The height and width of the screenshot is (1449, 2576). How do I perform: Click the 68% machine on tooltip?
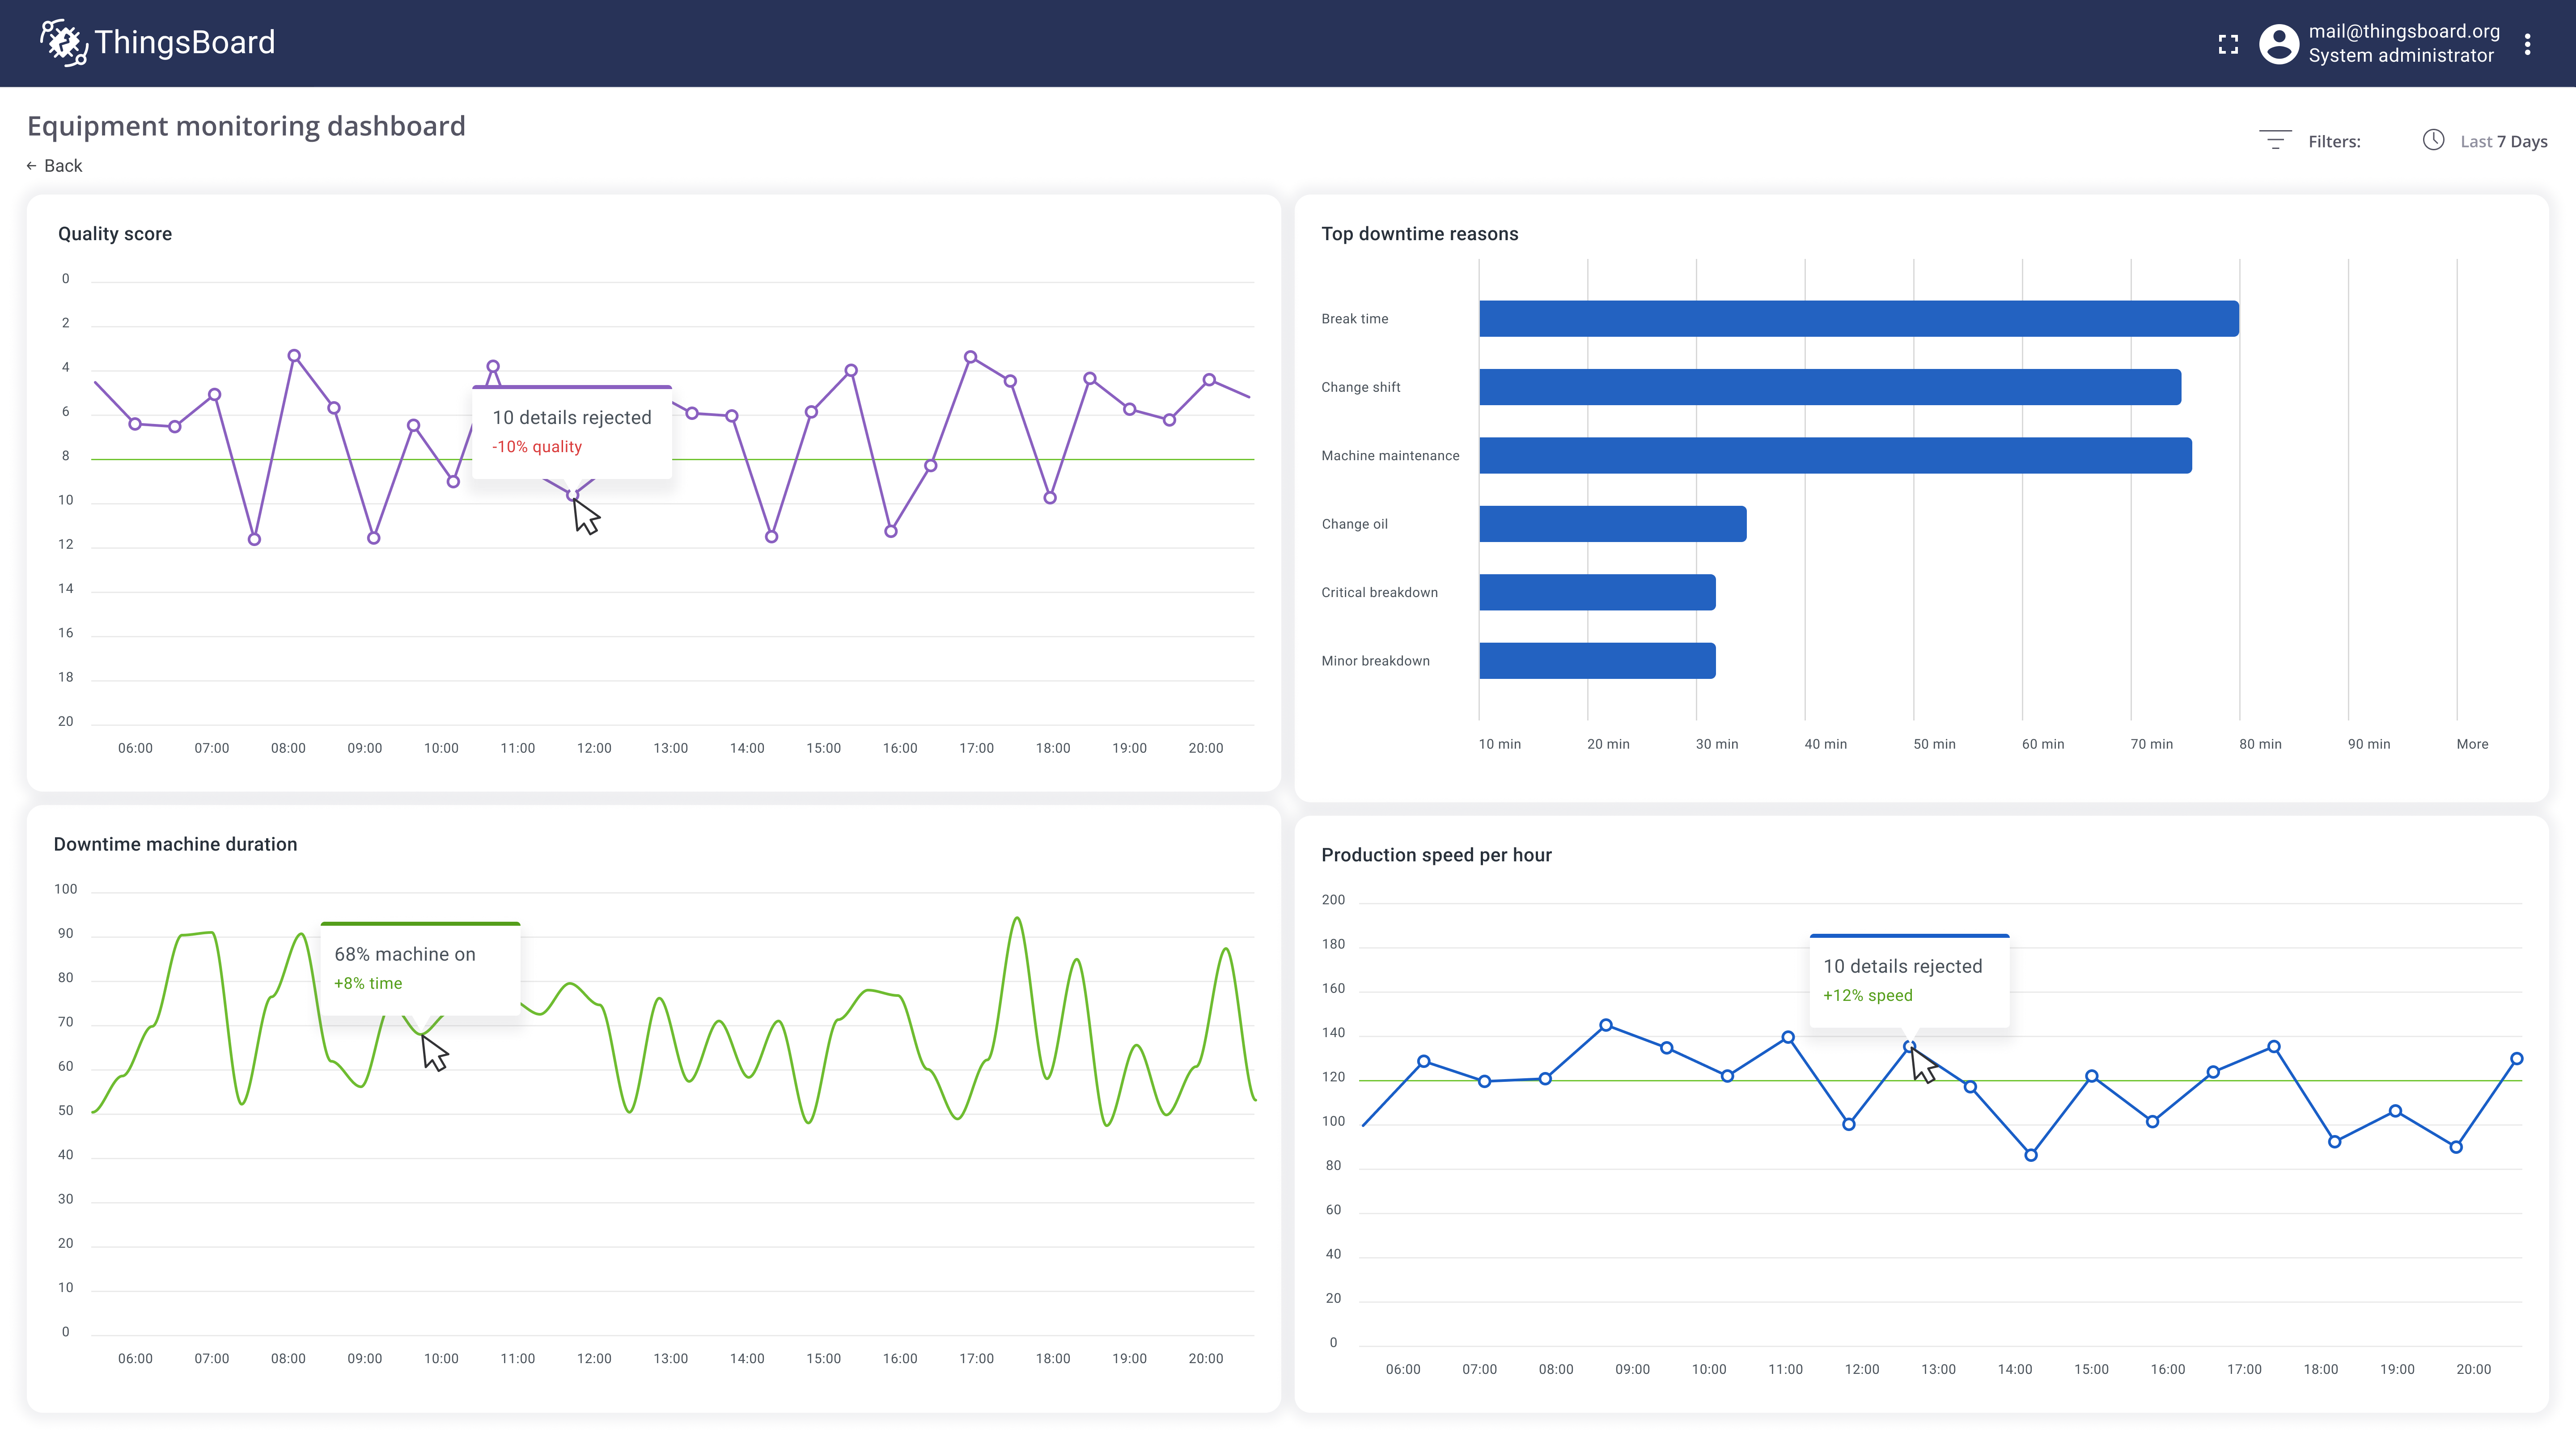click(420, 968)
